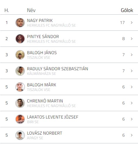This screenshot has width=138, height=146.
Task: Select Kálmánháza SE team name
Action: coord(41,74)
